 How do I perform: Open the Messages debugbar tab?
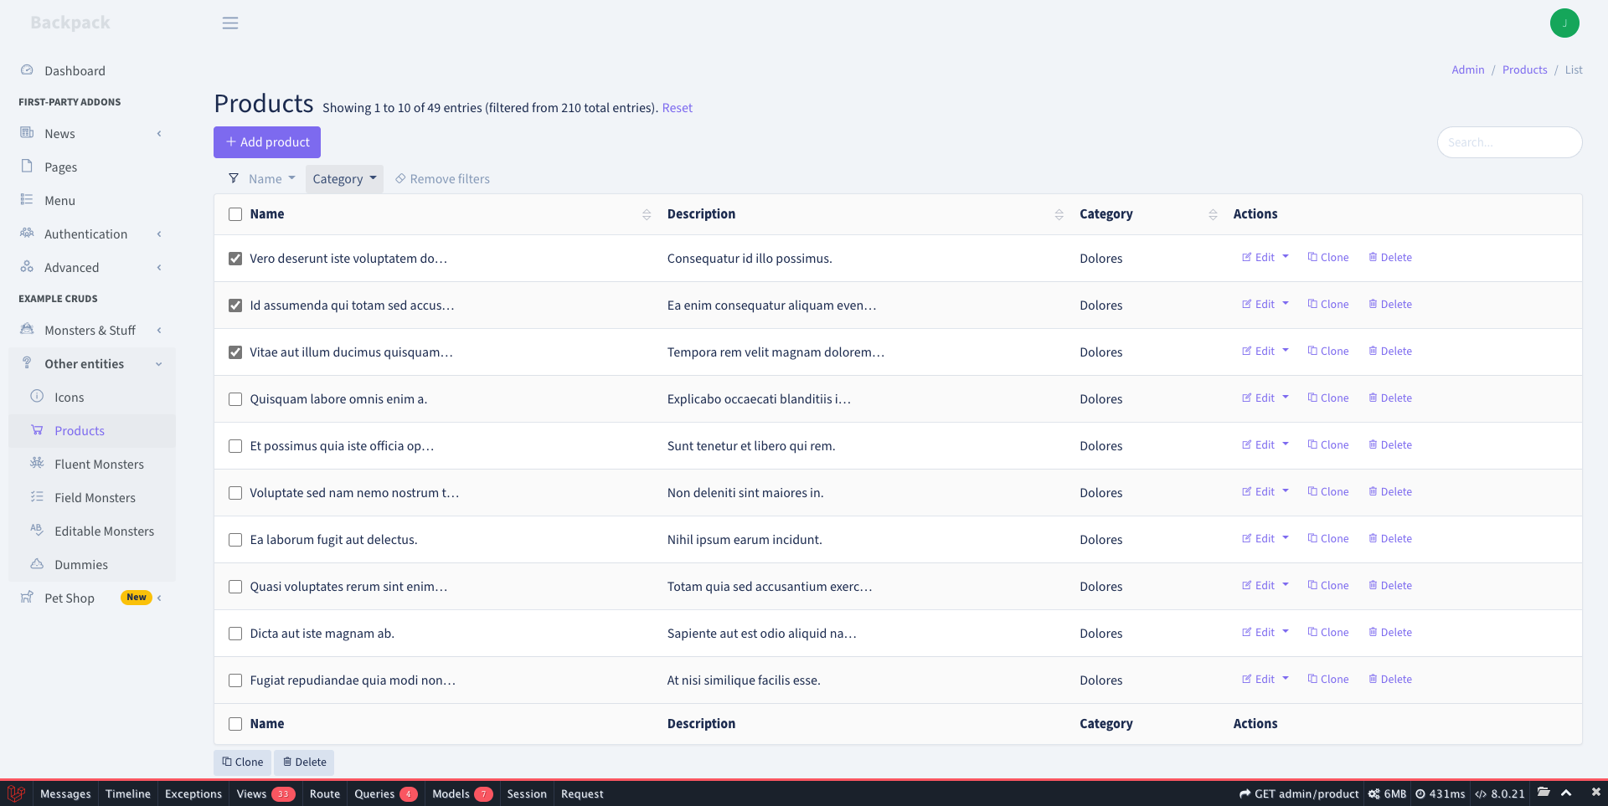coord(65,793)
